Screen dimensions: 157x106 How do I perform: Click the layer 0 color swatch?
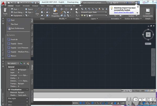90,16
